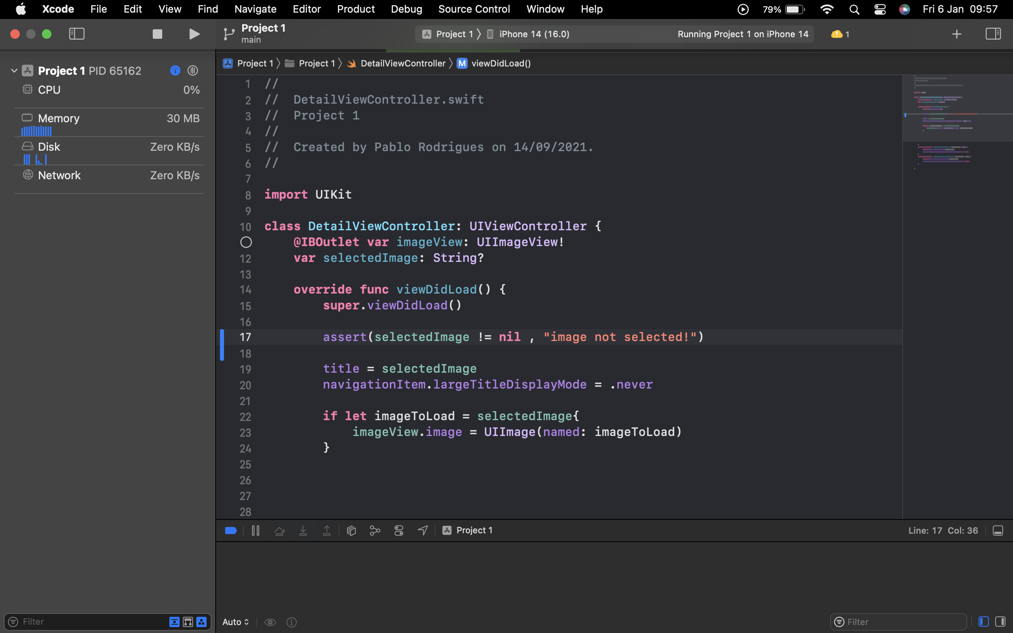Toggle the right inspector panel
Viewport: 1013px width, 633px height.
click(x=994, y=34)
